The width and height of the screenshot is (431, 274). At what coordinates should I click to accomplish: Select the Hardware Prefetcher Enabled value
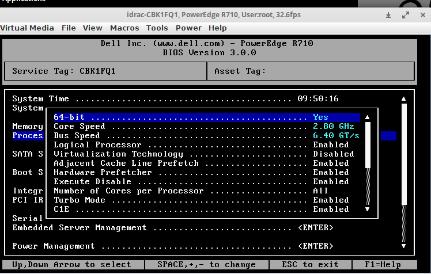[331, 173]
